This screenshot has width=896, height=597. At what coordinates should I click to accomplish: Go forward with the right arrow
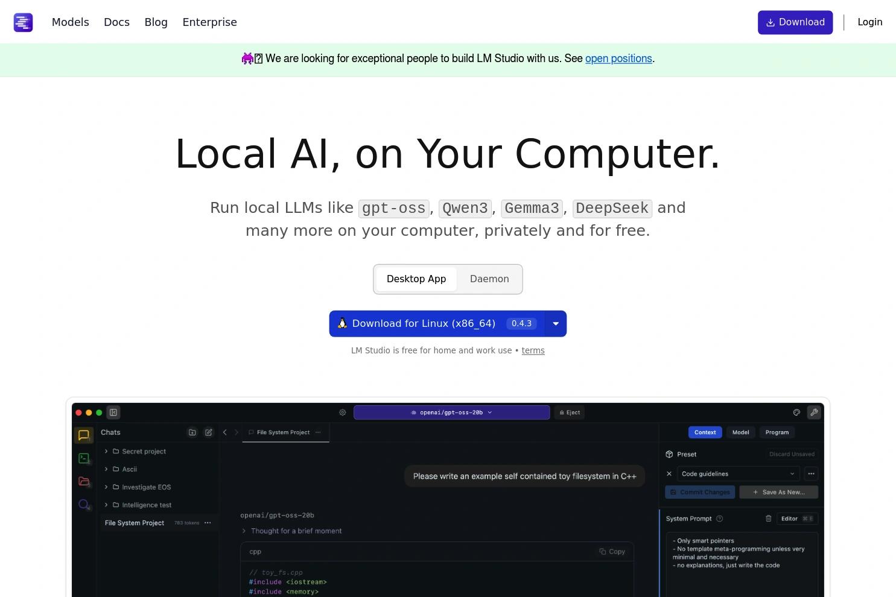click(237, 432)
